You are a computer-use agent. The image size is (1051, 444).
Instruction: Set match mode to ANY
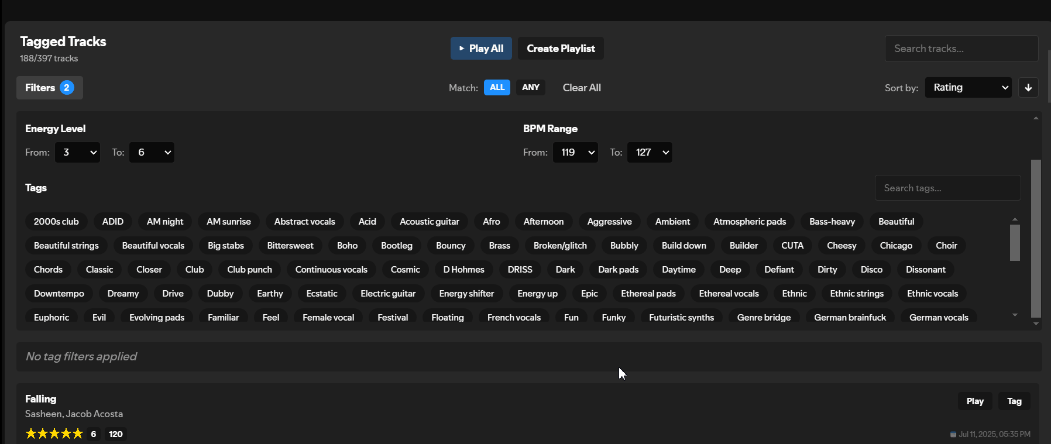(531, 87)
